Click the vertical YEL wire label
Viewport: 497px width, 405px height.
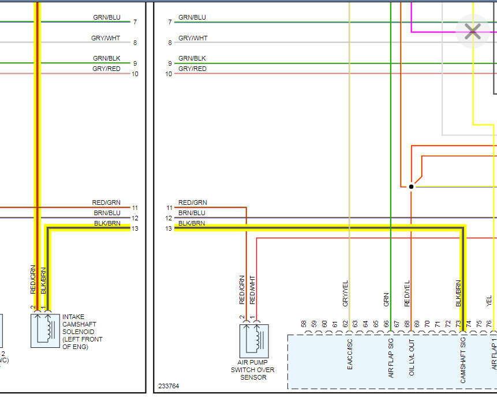tap(489, 301)
